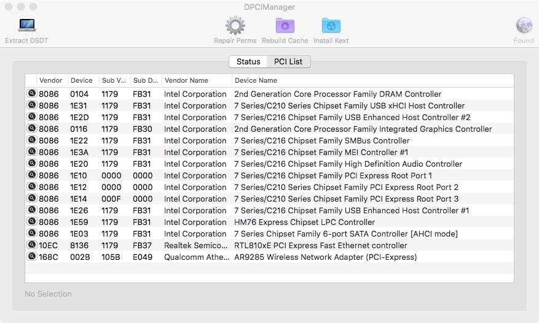Image resolution: width=539 pixels, height=323 pixels.
Task: Select '2nd Generation Core Processor Family DRAM Controller' text
Action: click(x=337, y=94)
